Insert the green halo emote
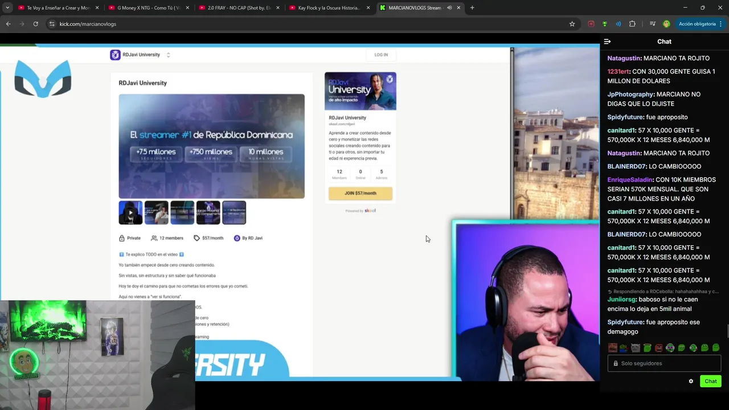The height and width of the screenshot is (410, 729). click(x=647, y=347)
